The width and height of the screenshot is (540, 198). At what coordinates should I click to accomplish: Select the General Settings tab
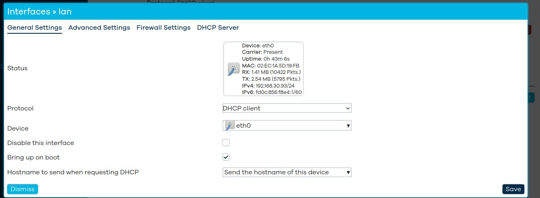35,28
